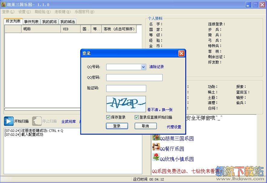Open the 刷经验(E) menu

click(x=43, y=12)
